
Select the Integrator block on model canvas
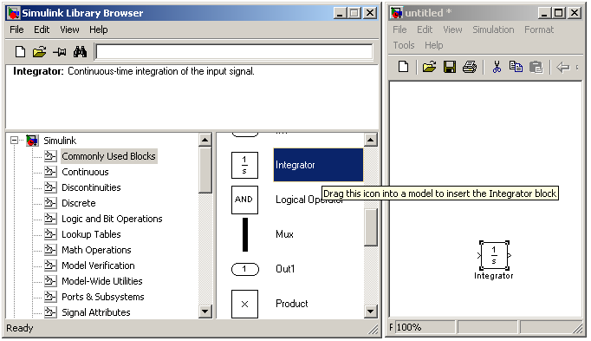coord(494,256)
